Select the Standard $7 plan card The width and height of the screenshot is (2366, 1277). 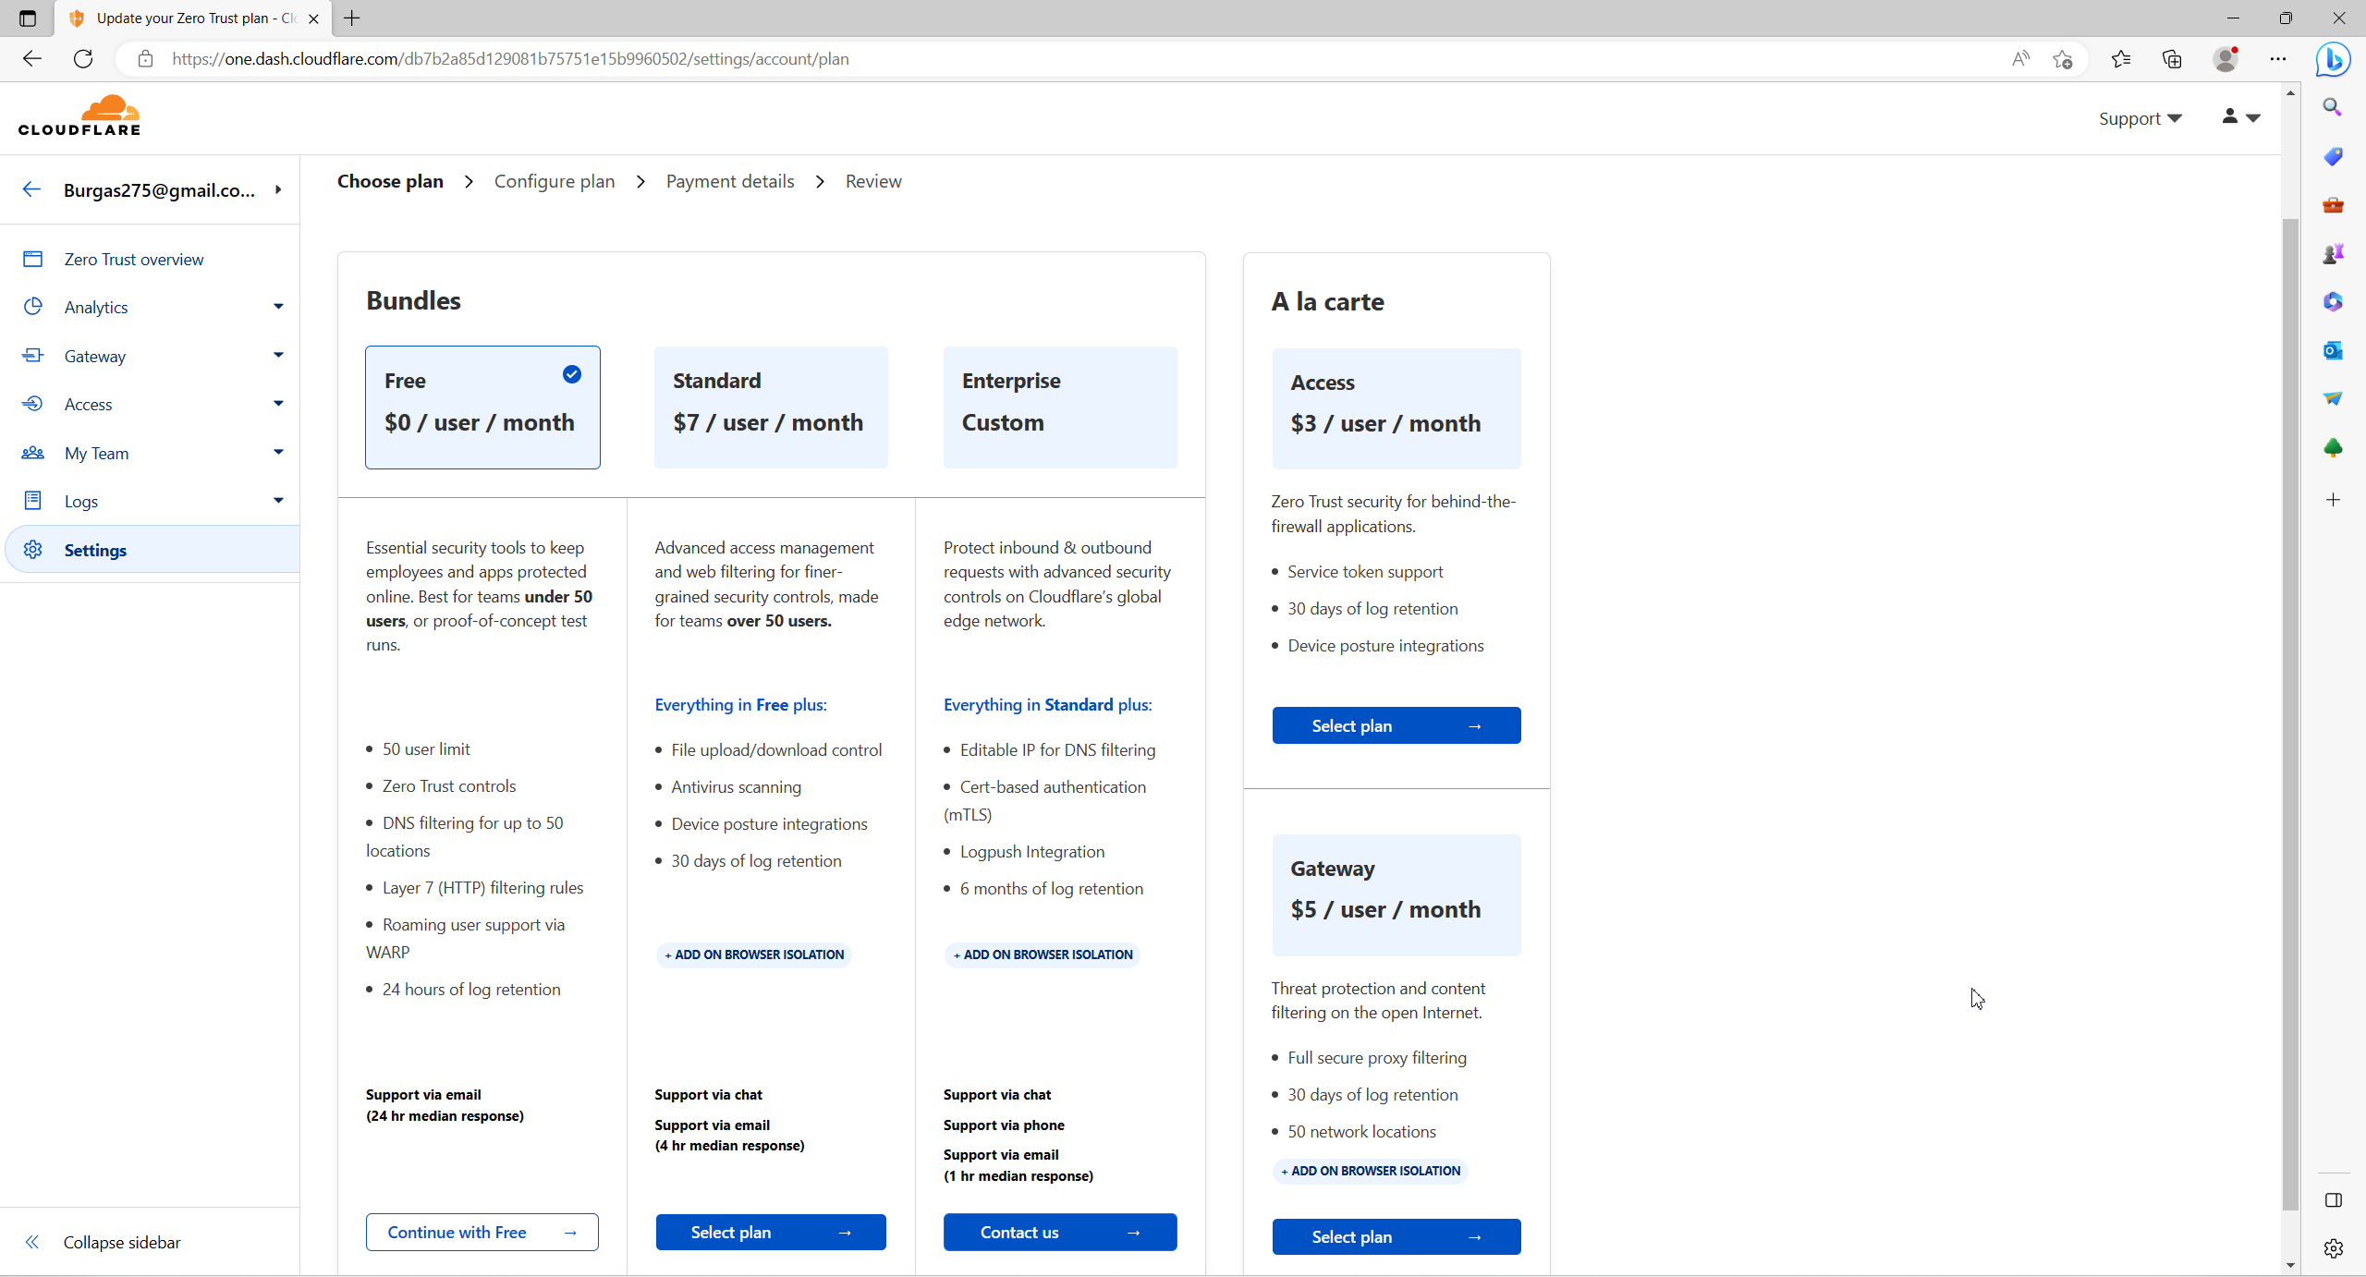pyautogui.click(x=771, y=407)
